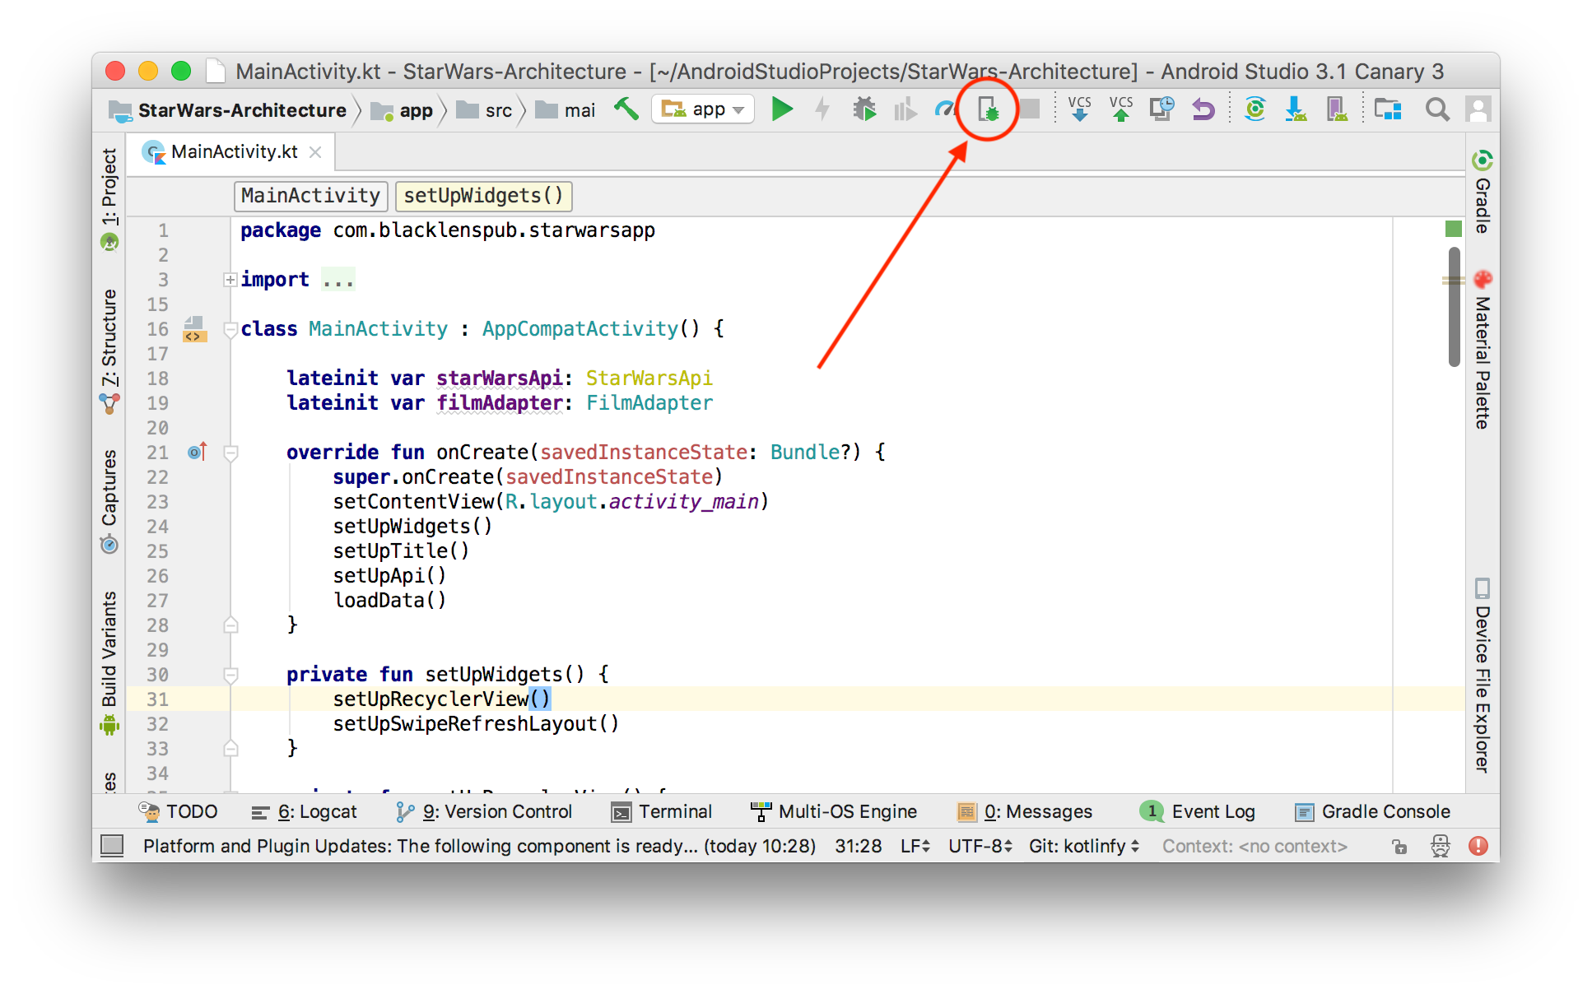This screenshot has width=1592, height=994.
Task: Open the TODO tool window
Action: point(179,812)
